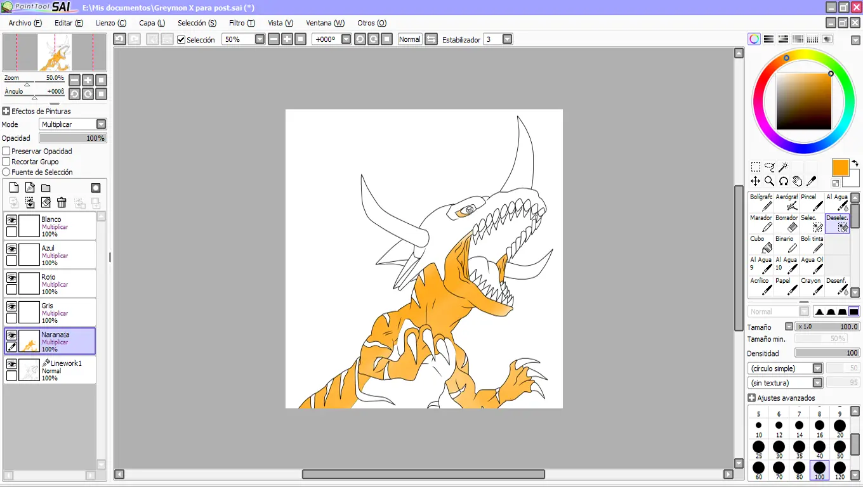Choose the 50 brush size preset
Viewport: 863px width, 487px height.
coord(840,450)
